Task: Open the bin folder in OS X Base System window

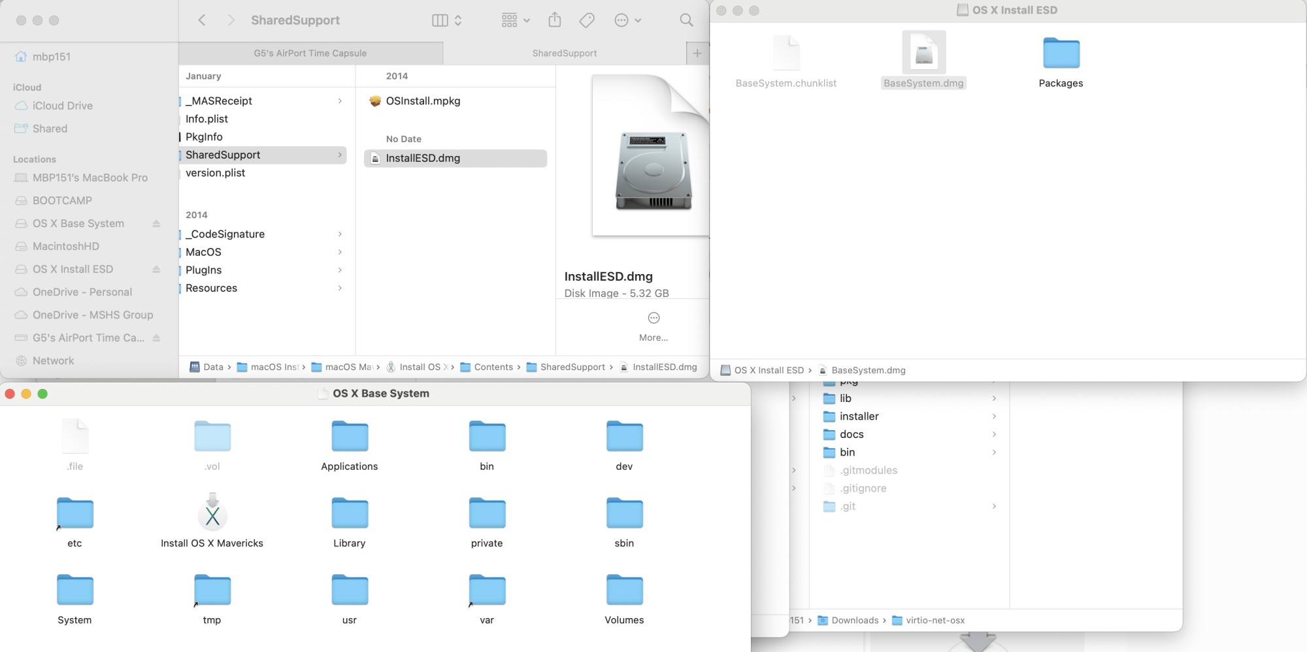Action: click(487, 436)
